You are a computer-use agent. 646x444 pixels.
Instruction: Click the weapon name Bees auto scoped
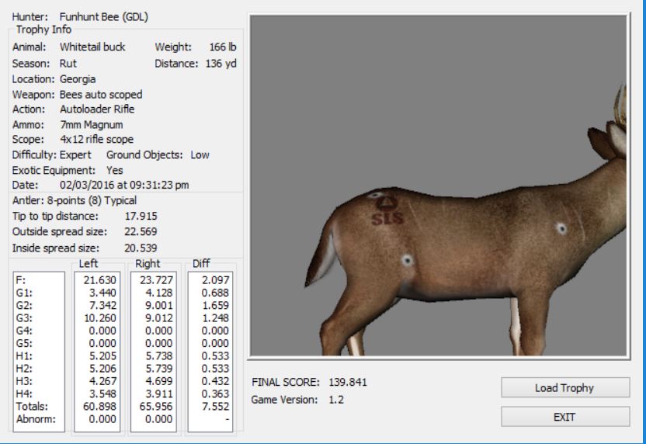click(x=101, y=95)
